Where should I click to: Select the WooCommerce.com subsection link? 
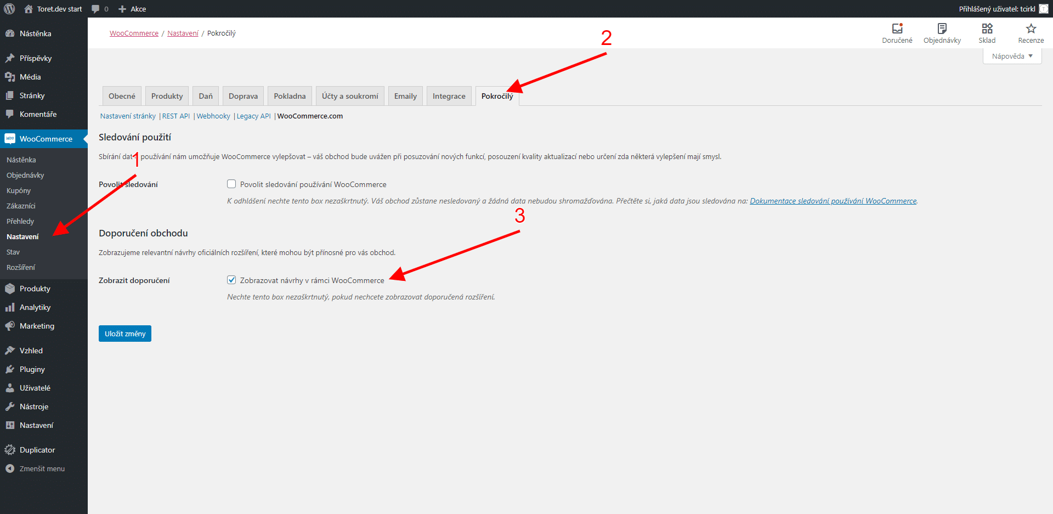click(x=310, y=116)
